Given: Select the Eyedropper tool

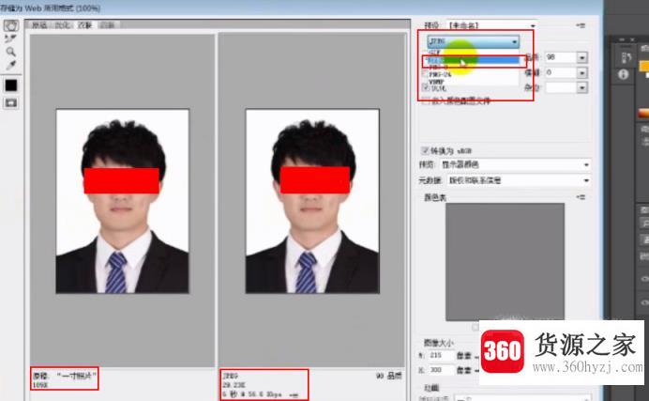Looking at the screenshot, I should [x=10, y=65].
